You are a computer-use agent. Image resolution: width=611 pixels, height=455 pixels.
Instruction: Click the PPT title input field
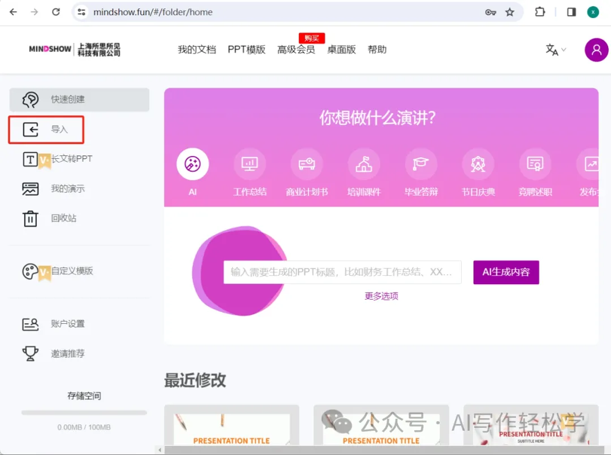tap(342, 272)
